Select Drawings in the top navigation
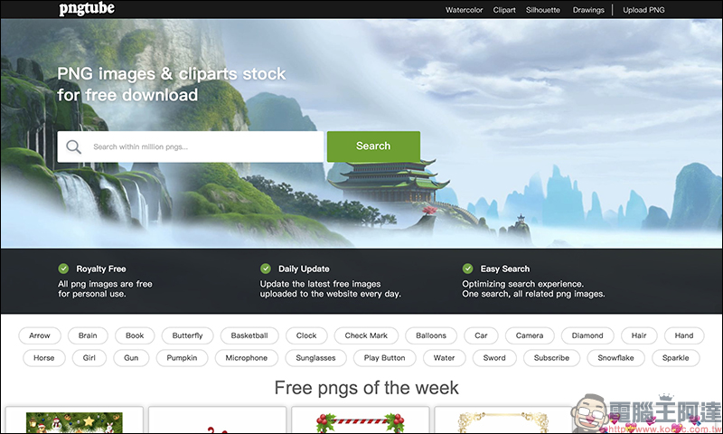The width and height of the screenshot is (723, 434). coord(588,10)
